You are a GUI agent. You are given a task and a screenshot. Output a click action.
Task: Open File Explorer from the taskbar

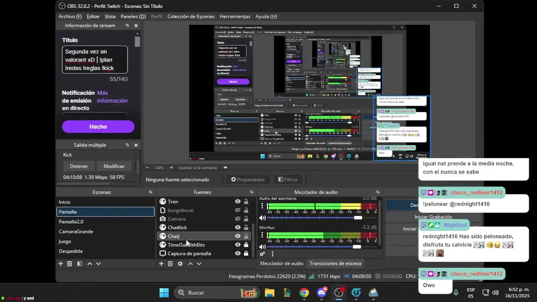(x=269, y=292)
